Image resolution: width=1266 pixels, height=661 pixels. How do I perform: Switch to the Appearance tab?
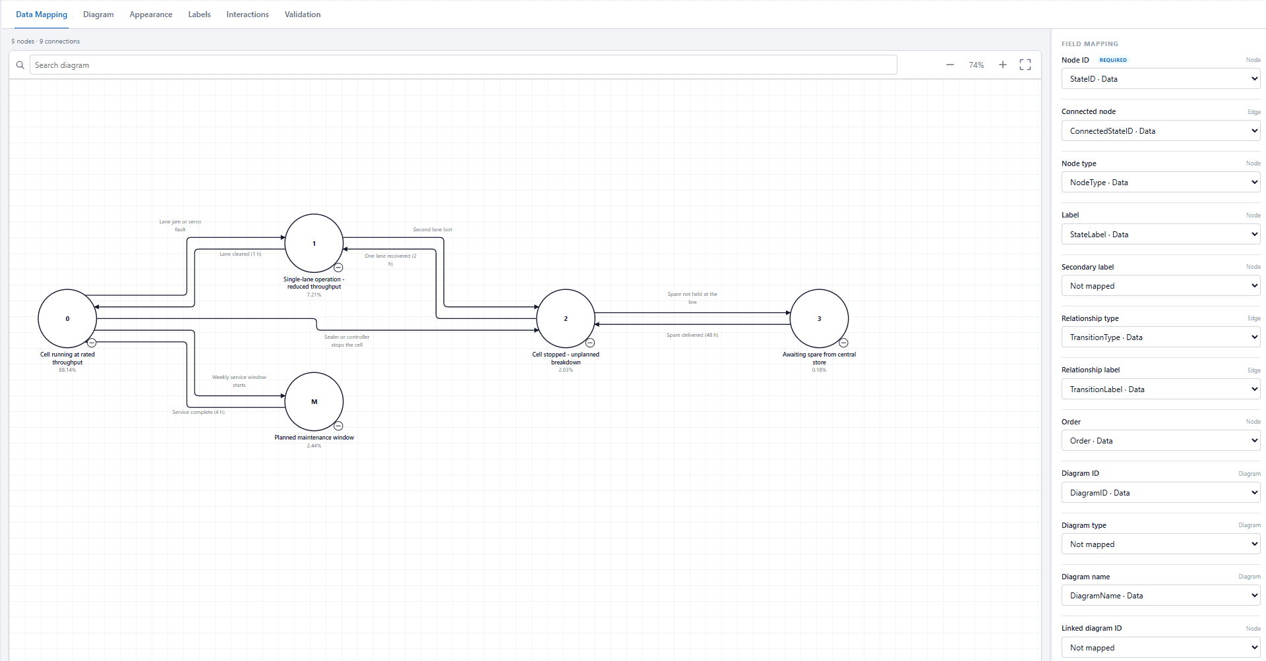151,14
